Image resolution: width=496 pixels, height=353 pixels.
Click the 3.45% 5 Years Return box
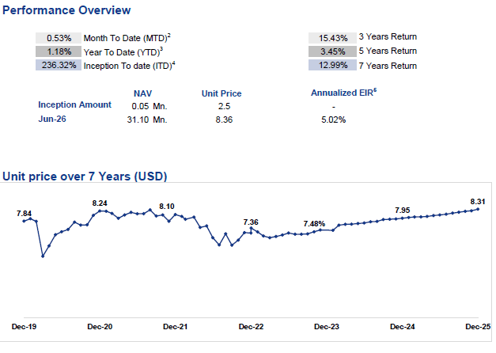[x=332, y=51]
